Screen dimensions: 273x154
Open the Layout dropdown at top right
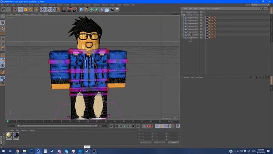[x=260, y=5]
